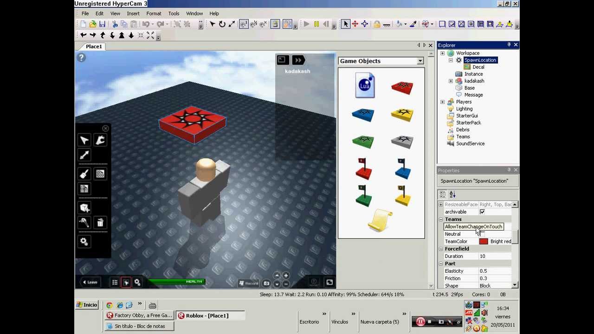Toggle the Neutral property checkbox
Screen dimensions: 594x334
click(x=482, y=234)
